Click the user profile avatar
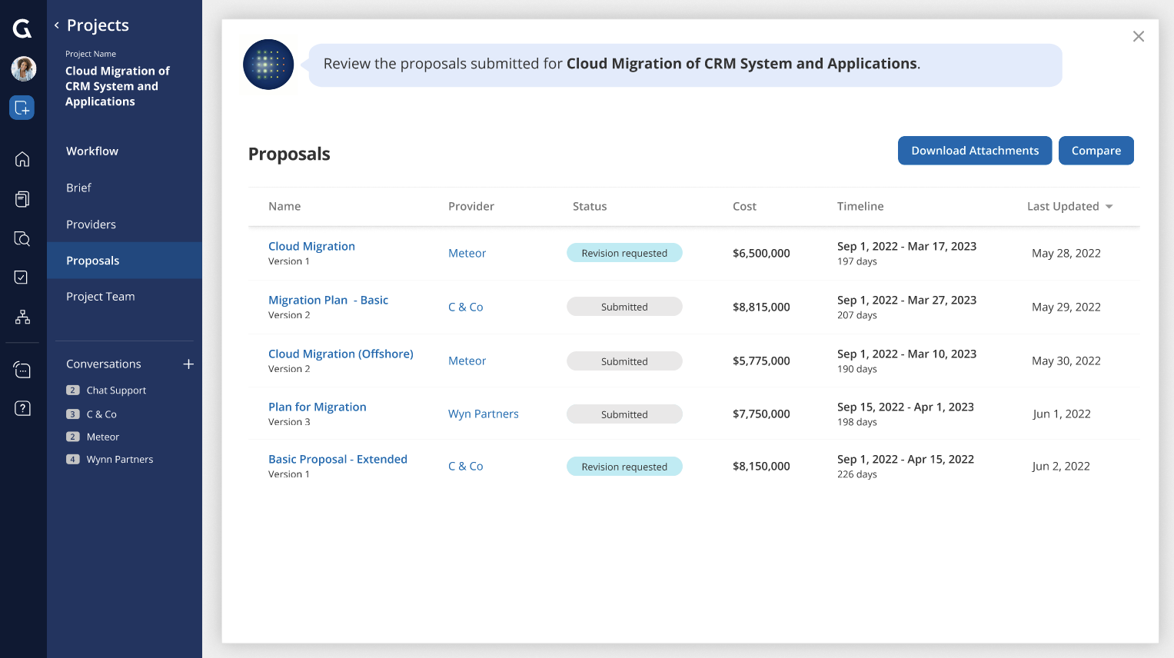The image size is (1174, 658). tap(23, 68)
